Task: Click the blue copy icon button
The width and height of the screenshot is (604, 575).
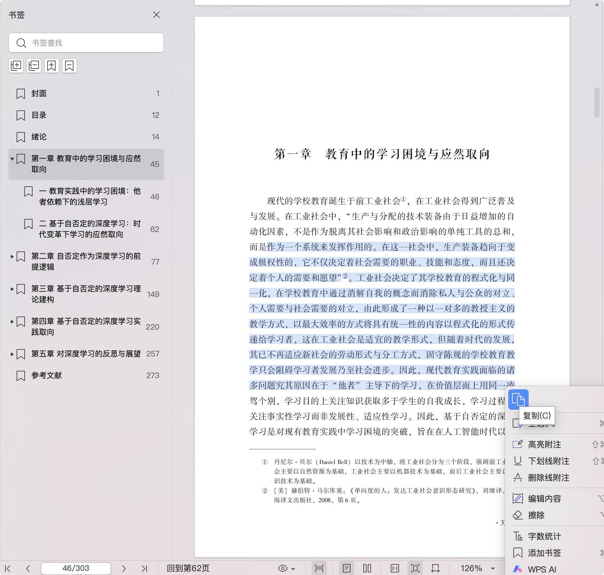Action: [x=518, y=399]
